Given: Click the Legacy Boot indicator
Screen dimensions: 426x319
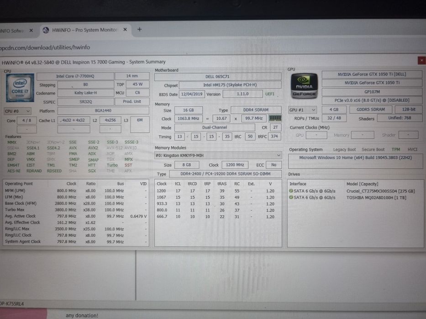Looking at the screenshot, I should click(344, 149).
